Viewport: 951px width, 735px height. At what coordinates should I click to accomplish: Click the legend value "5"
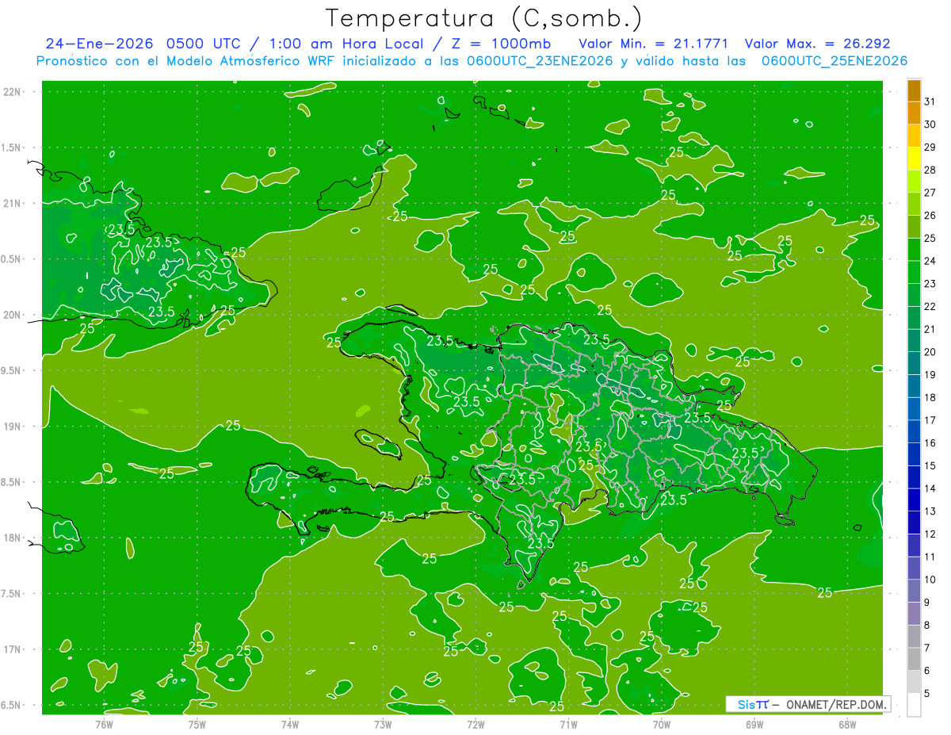[927, 694]
